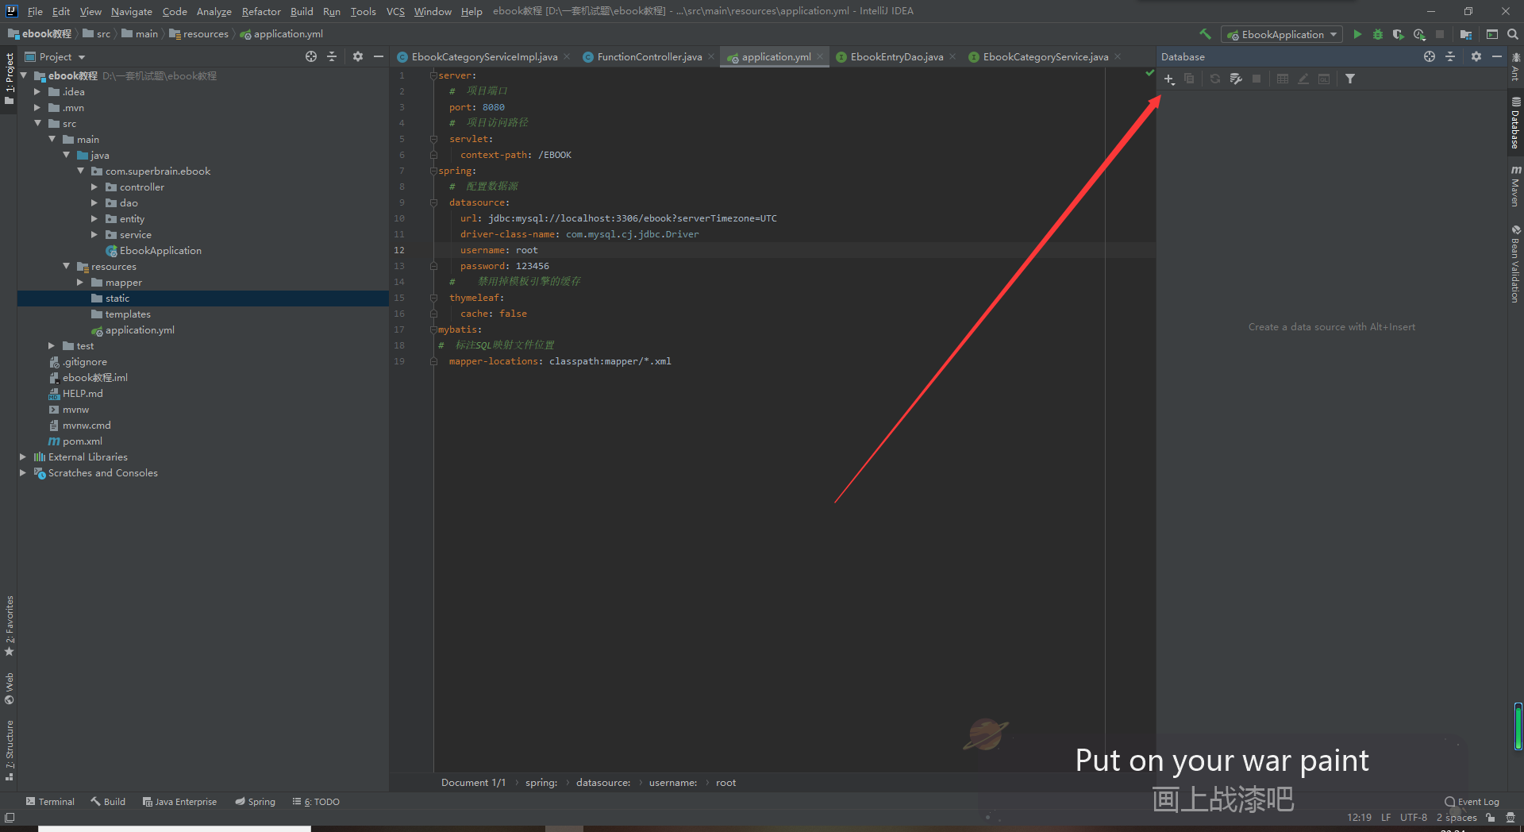This screenshot has width=1524, height=832.
Task: Click the Database panel filter icon
Action: [1350, 79]
